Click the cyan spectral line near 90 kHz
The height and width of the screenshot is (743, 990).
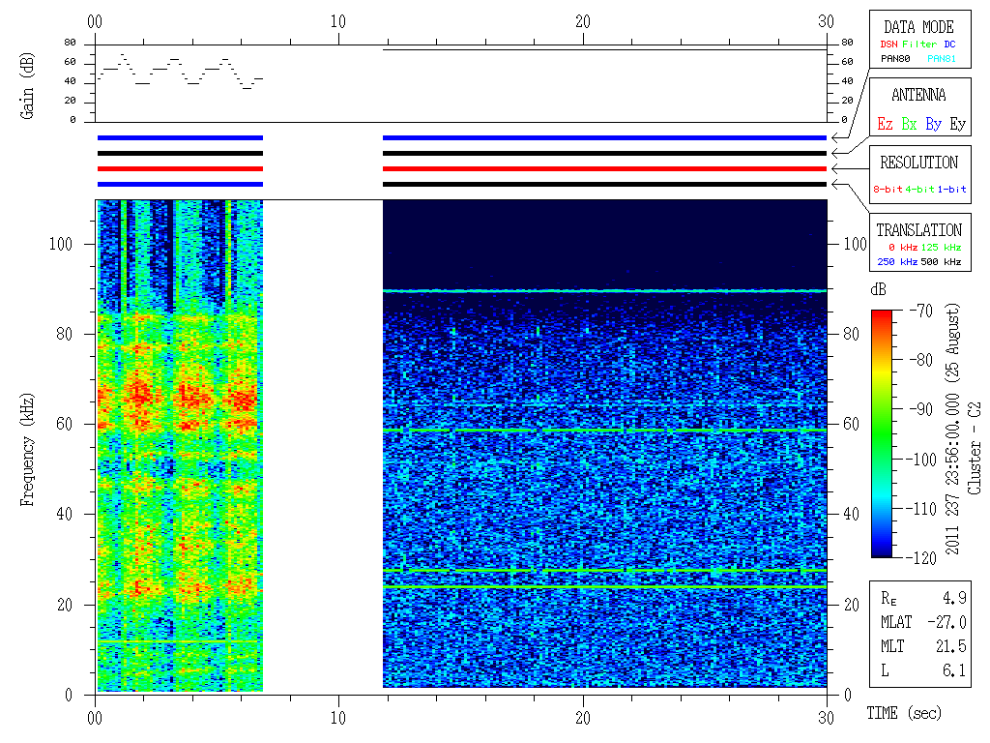pyautogui.click(x=605, y=290)
